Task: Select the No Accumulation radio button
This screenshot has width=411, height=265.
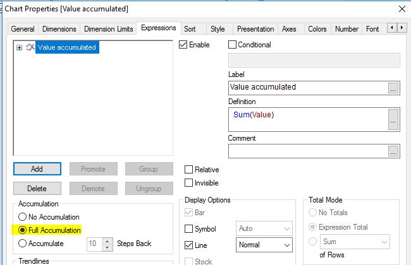Action: (23, 217)
